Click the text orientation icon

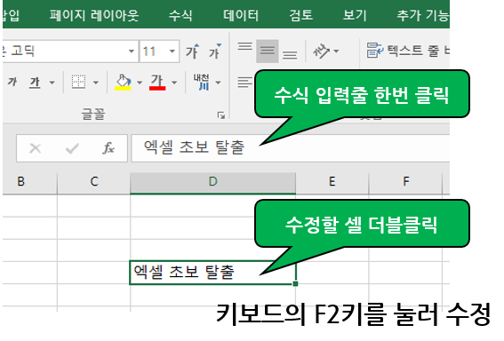[x=321, y=52]
